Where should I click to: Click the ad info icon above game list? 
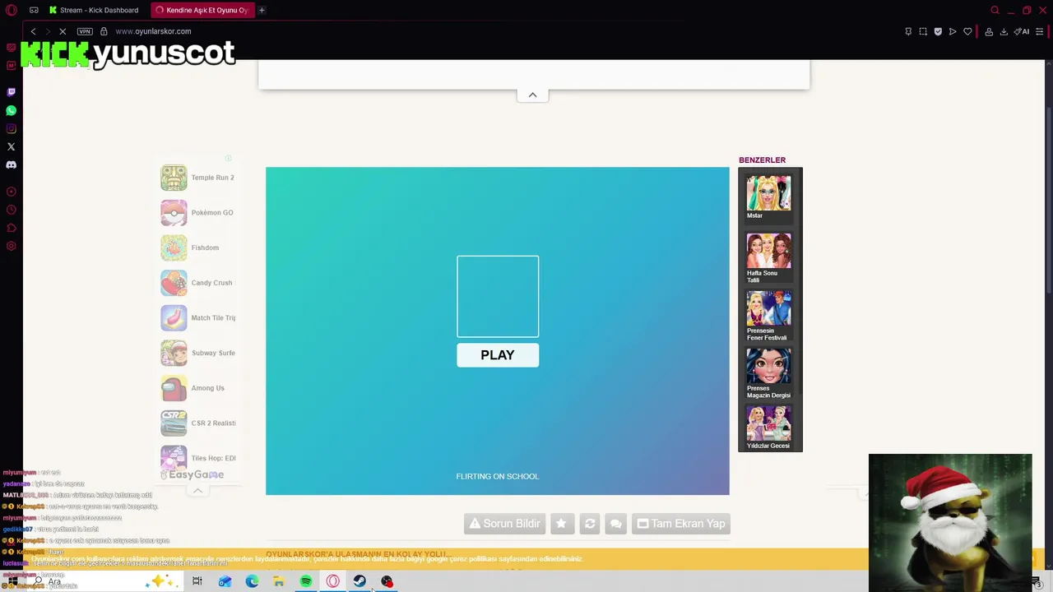pyautogui.click(x=229, y=158)
